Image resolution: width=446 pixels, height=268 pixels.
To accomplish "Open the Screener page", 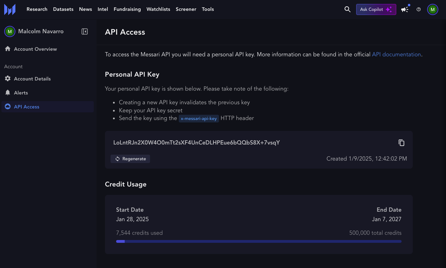I will pyautogui.click(x=186, y=9).
